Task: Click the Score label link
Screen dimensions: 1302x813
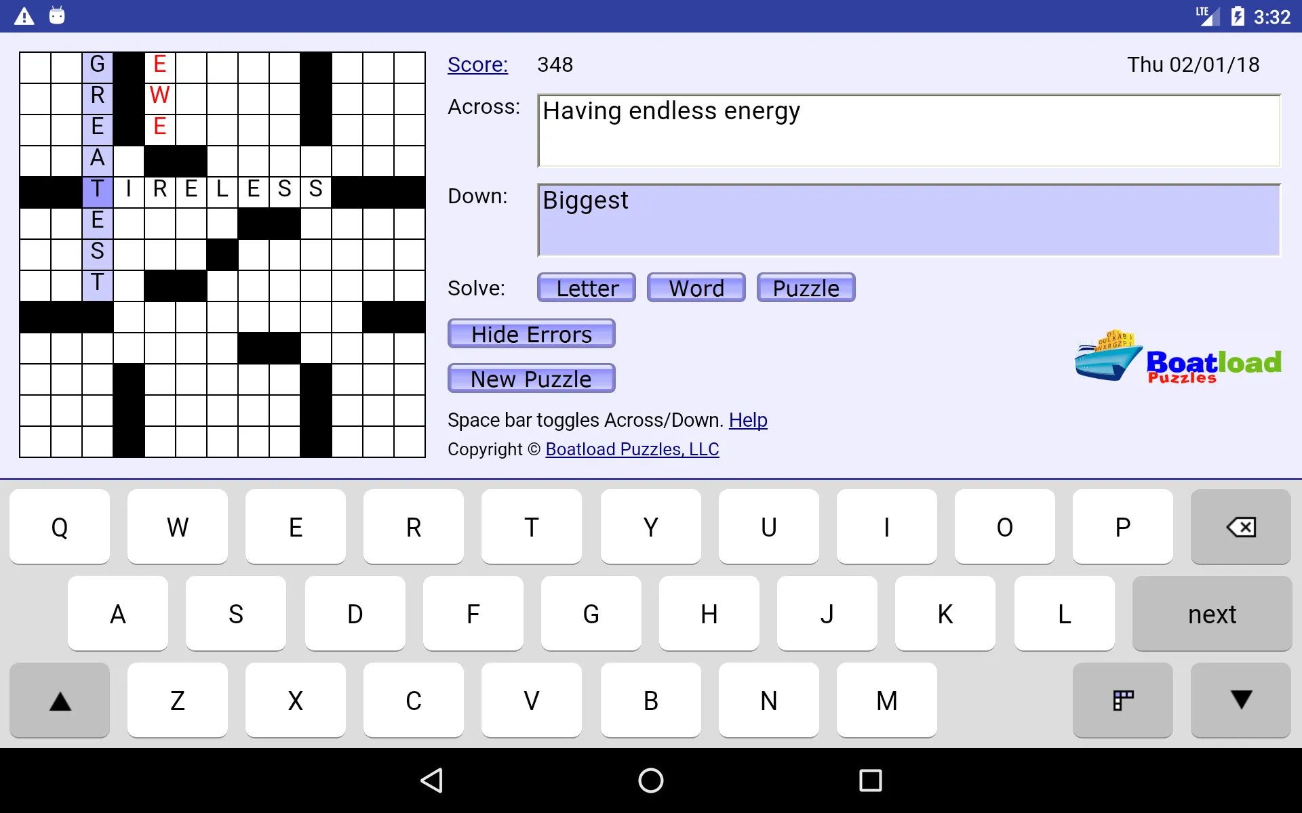Action: [x=477, y=64]
